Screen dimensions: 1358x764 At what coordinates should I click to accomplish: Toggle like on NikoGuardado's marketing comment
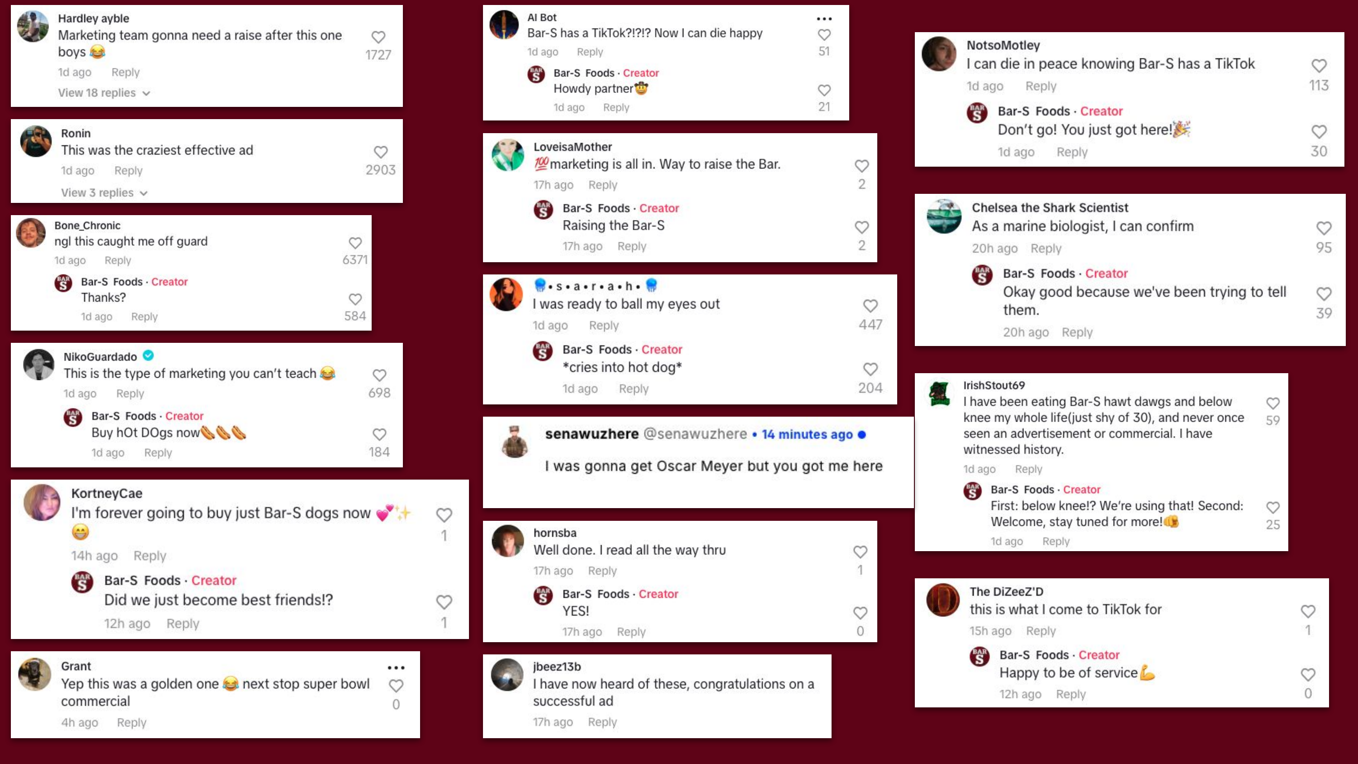pos(380,375)
